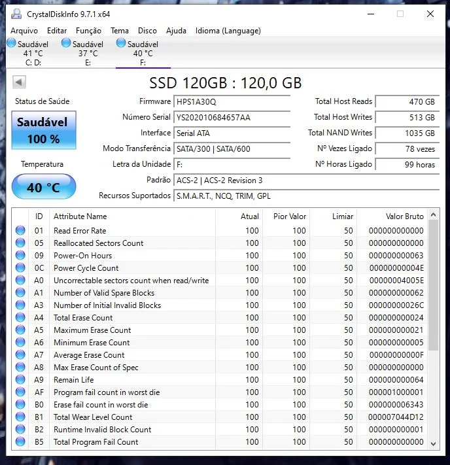The height and width of the screenshot is (465, 450).
Task: Click raw value 00000004005E
Action: pos(396,281)
